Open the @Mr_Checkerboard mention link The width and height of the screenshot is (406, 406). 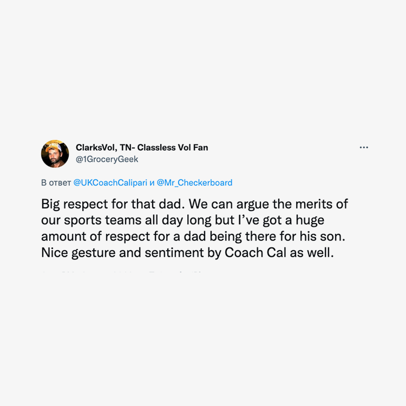point(194,183)
